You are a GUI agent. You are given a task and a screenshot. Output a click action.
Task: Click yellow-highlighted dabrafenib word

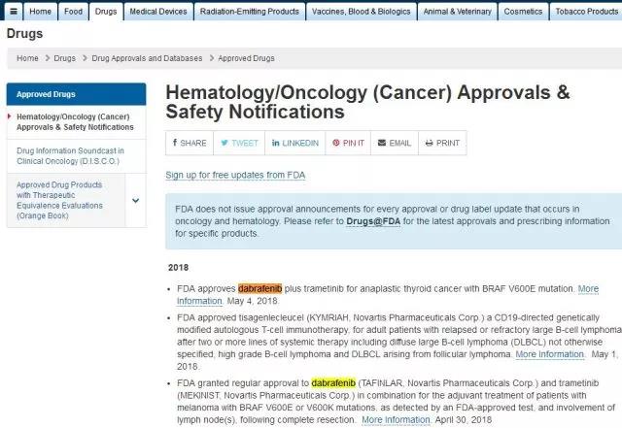[333, 383]
